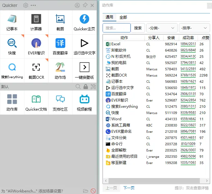The height and width of the screenshot is (194, 212).
Task: Click the 上一页 previous page button
Action: pos(111,188)
